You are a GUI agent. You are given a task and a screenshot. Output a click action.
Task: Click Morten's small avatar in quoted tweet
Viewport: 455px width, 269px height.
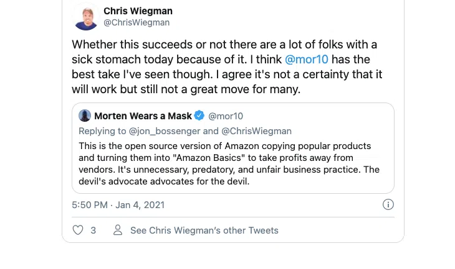tap(85, 116)
